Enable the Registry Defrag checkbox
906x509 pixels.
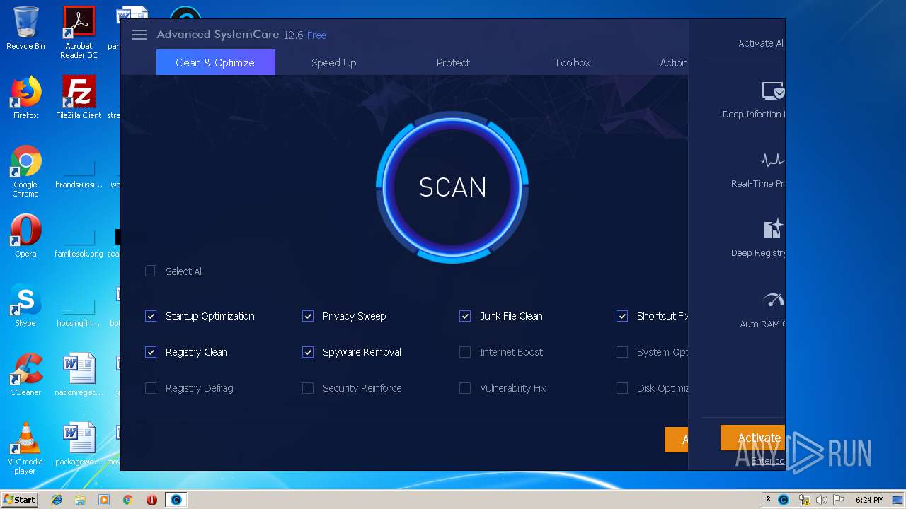coord(151,388)
